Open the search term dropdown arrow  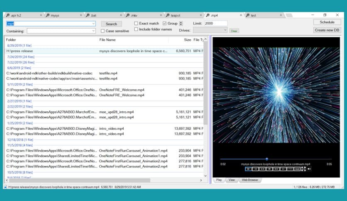click(x=93, y=24)
